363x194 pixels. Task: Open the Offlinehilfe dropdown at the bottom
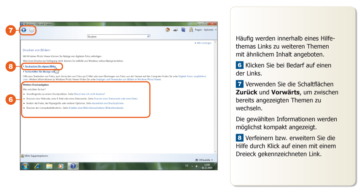(x=204, y=160)
